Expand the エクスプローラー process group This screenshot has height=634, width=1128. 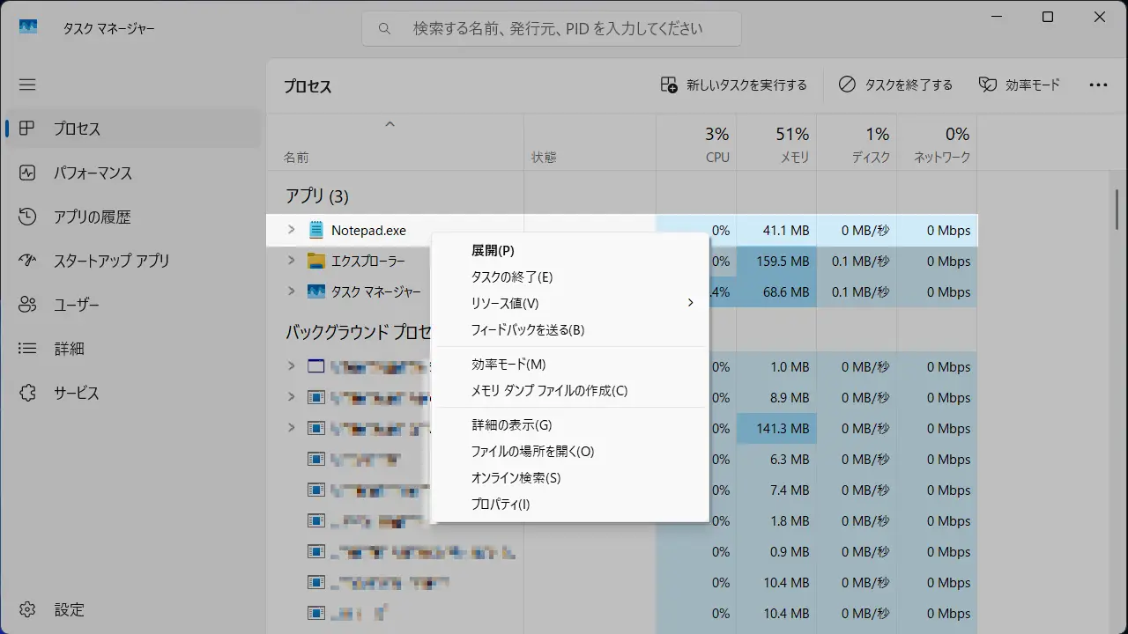(292, 261)
